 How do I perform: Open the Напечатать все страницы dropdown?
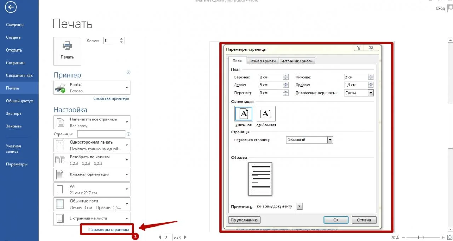92,122
